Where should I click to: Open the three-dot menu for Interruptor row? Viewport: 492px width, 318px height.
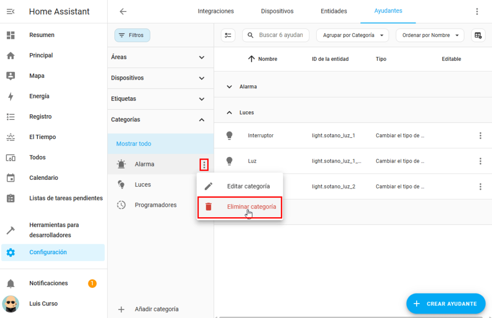coord(480,136)
